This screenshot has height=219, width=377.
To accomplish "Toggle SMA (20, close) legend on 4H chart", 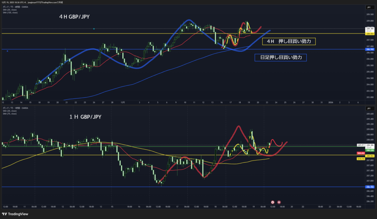I will click(10, 10).
